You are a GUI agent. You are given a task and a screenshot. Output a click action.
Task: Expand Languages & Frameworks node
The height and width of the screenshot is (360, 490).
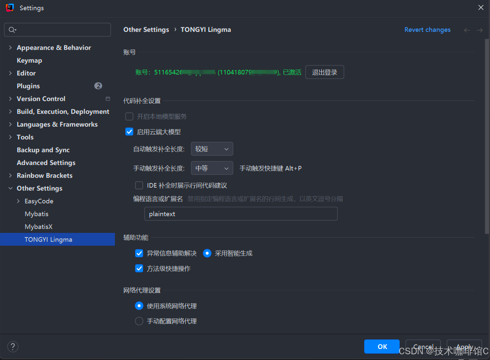point(10,124)
